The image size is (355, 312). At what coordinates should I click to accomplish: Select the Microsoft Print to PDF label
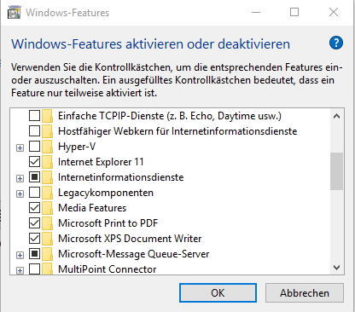pos(108,223)
